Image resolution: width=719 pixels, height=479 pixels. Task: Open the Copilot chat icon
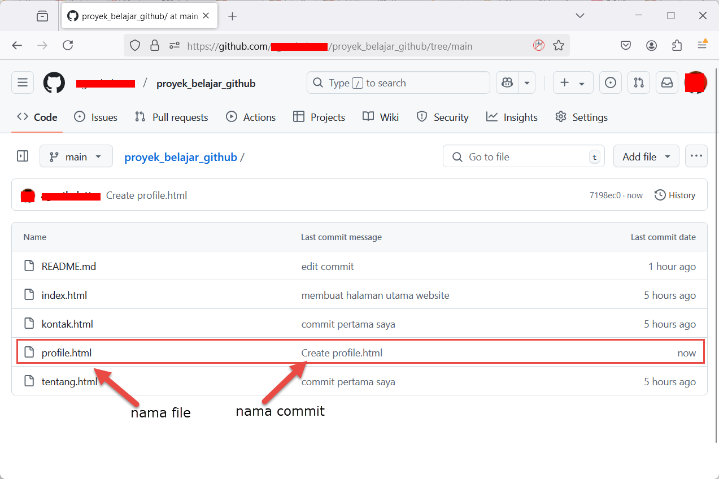[507, 83]
